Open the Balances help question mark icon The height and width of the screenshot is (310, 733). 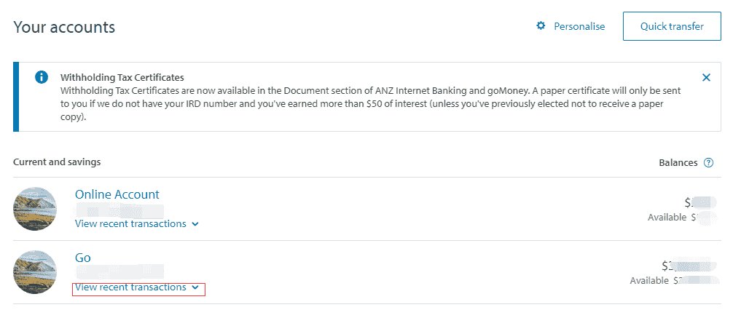(x=709, y=163)
